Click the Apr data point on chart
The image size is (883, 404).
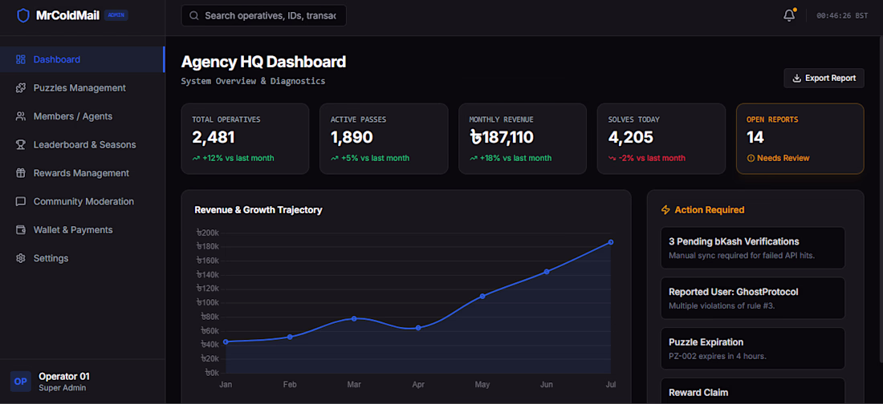(x=418, y=328)
